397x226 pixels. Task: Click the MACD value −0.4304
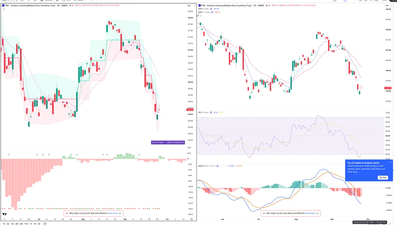[231, 166]
